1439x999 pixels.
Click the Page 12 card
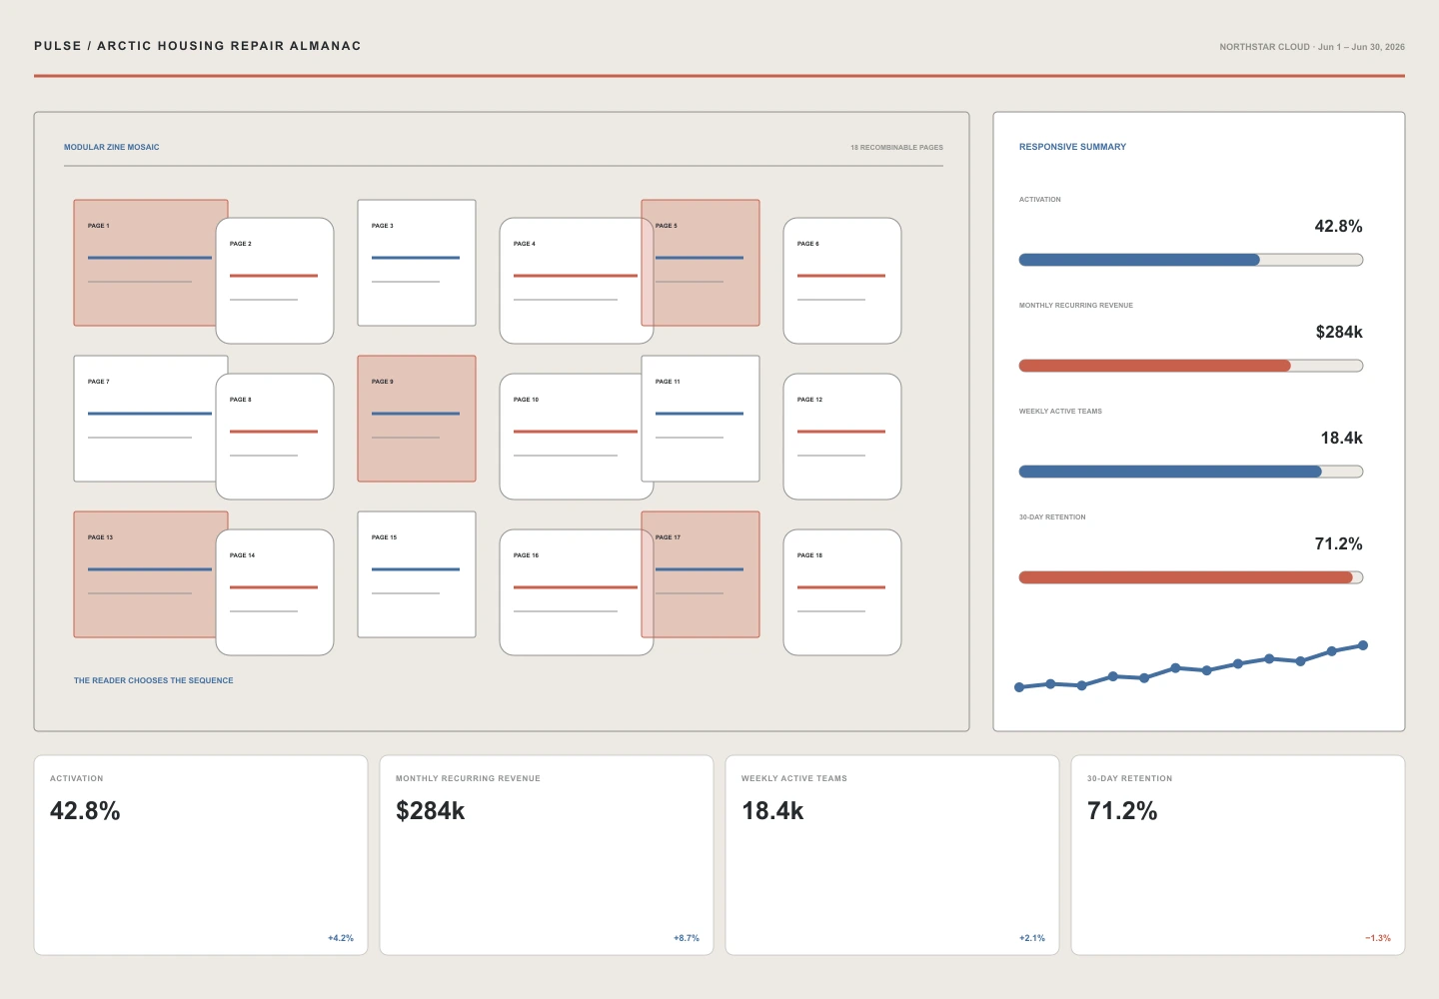tap(842, 437)
